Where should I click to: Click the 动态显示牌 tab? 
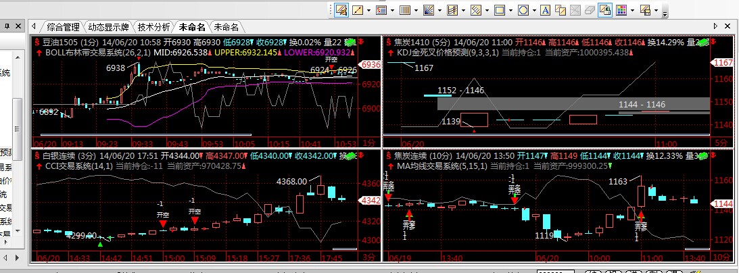pyautogui.click(x=108, y=27)
